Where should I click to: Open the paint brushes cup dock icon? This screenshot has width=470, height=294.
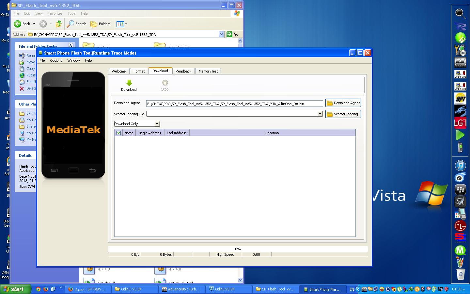click(x=460, y=262)
